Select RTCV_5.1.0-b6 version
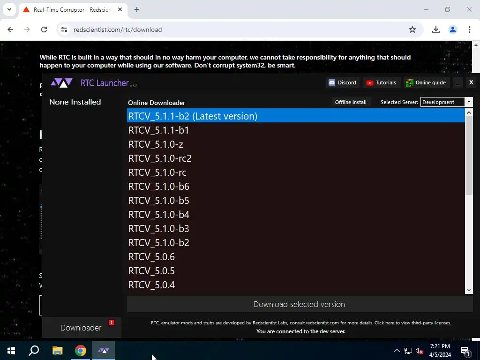Screen dimensions: 480x360 click(296, 187)
